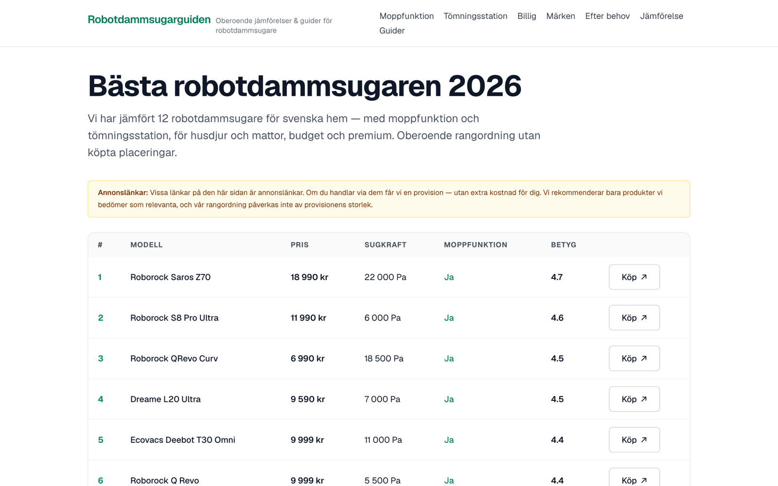Image resolution: width=778 pixels, height=486 pixels.
Task: Click the 11 990 kr price
Action: pos(308,318)
